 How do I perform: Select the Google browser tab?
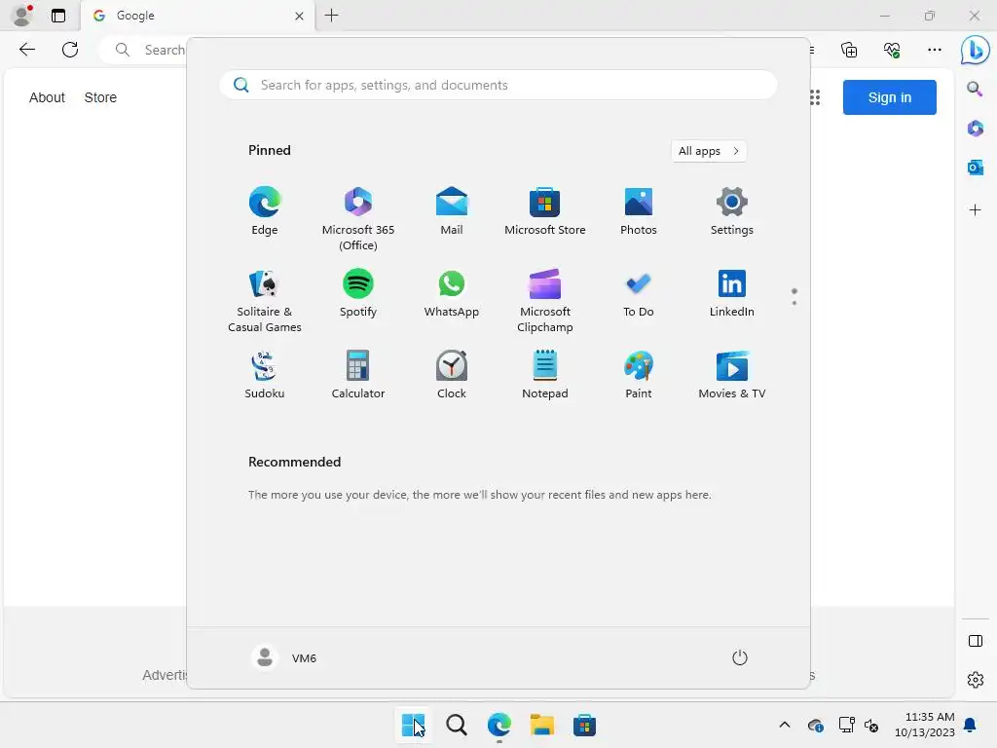coord(197,16)
